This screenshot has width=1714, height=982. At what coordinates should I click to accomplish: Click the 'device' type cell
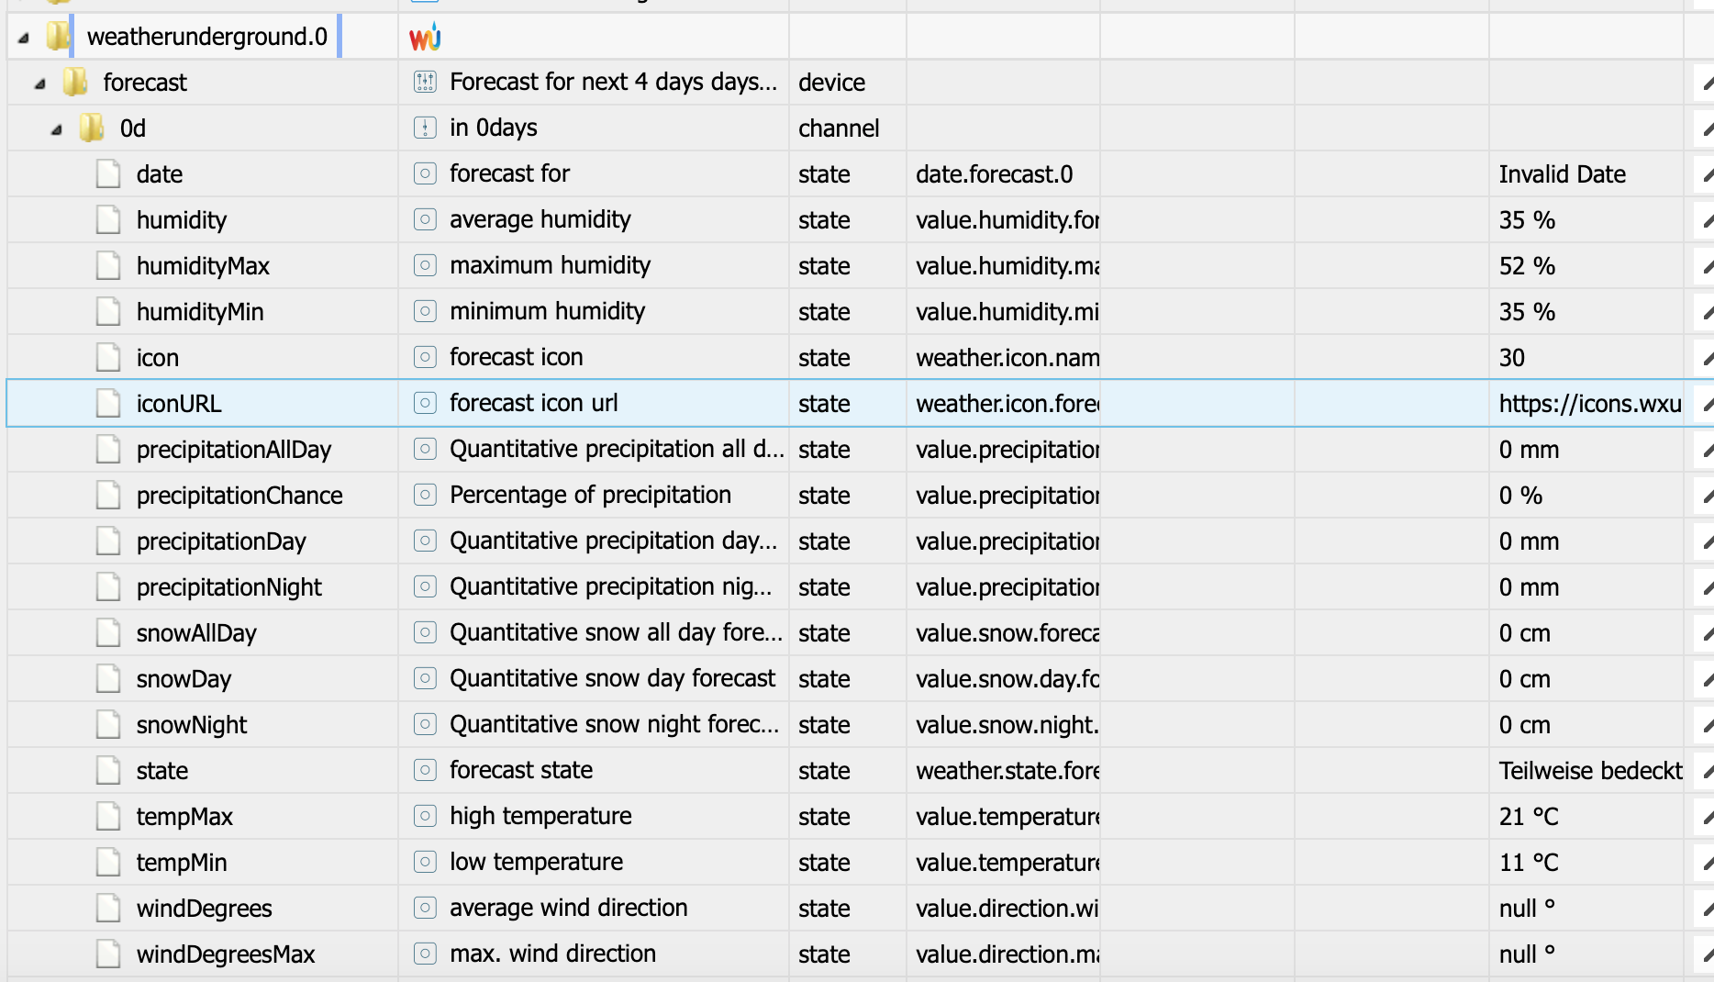pyautogui.click(x=831, y=83)
